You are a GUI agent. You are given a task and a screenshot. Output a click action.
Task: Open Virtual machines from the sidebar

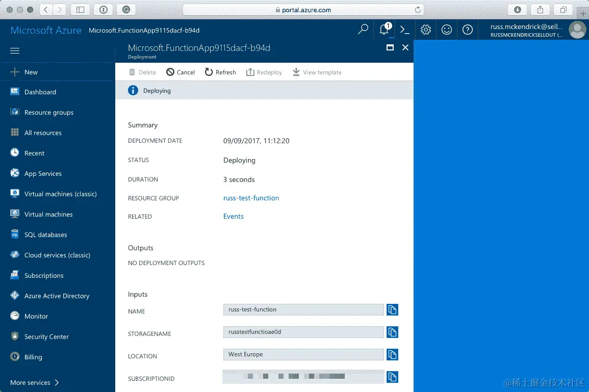48,215
